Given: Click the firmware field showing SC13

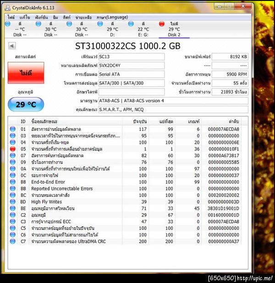Looking at the screenshot, I should coord(132,57).
